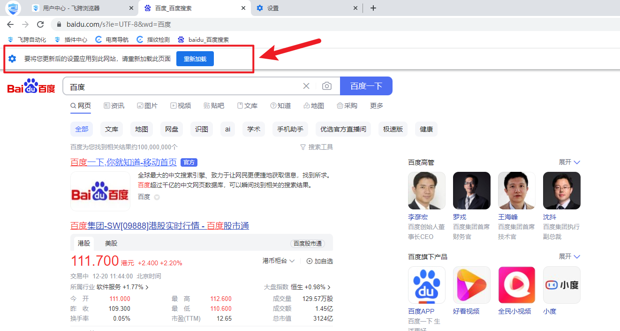Open the 指纹检测 bookmark
620x331 pixels.
[x=153, y=40]
